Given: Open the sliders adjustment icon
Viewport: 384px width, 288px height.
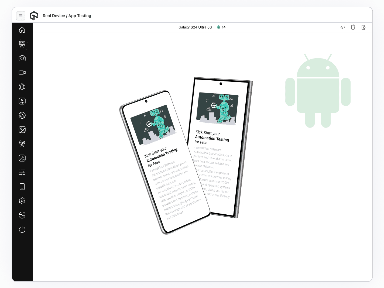Looking at the screenshot, I should coord(22,172).
